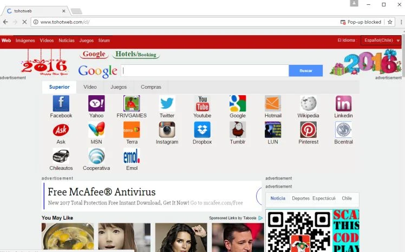Switch to the Video tab
The image size is (405, 252).
point(90,87)
